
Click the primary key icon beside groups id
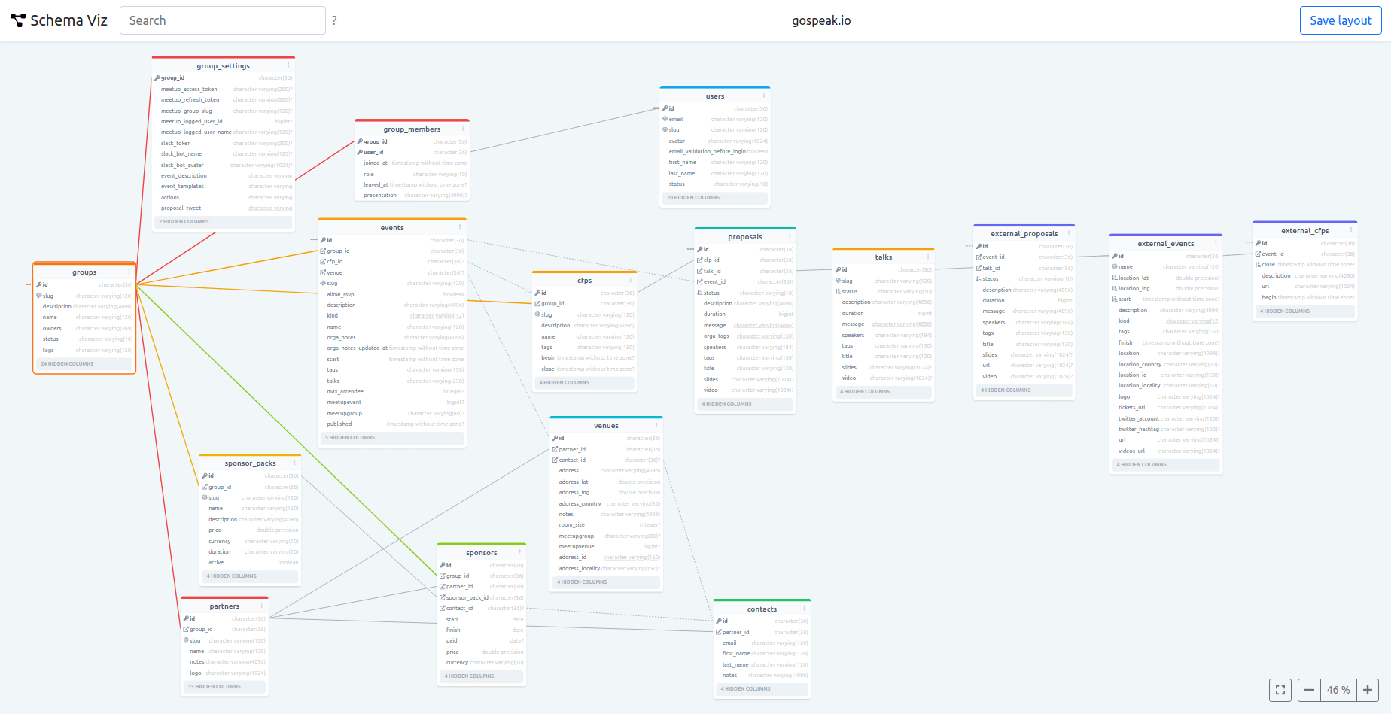coord(38,284)
